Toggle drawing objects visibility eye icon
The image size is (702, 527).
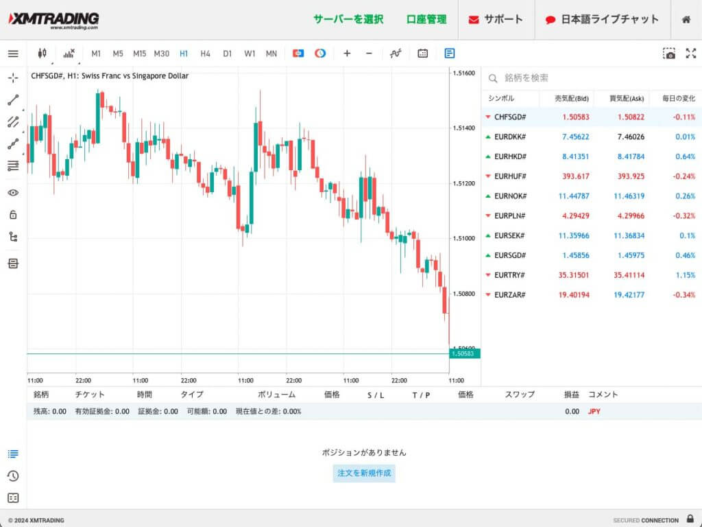(x=13, y=193)
